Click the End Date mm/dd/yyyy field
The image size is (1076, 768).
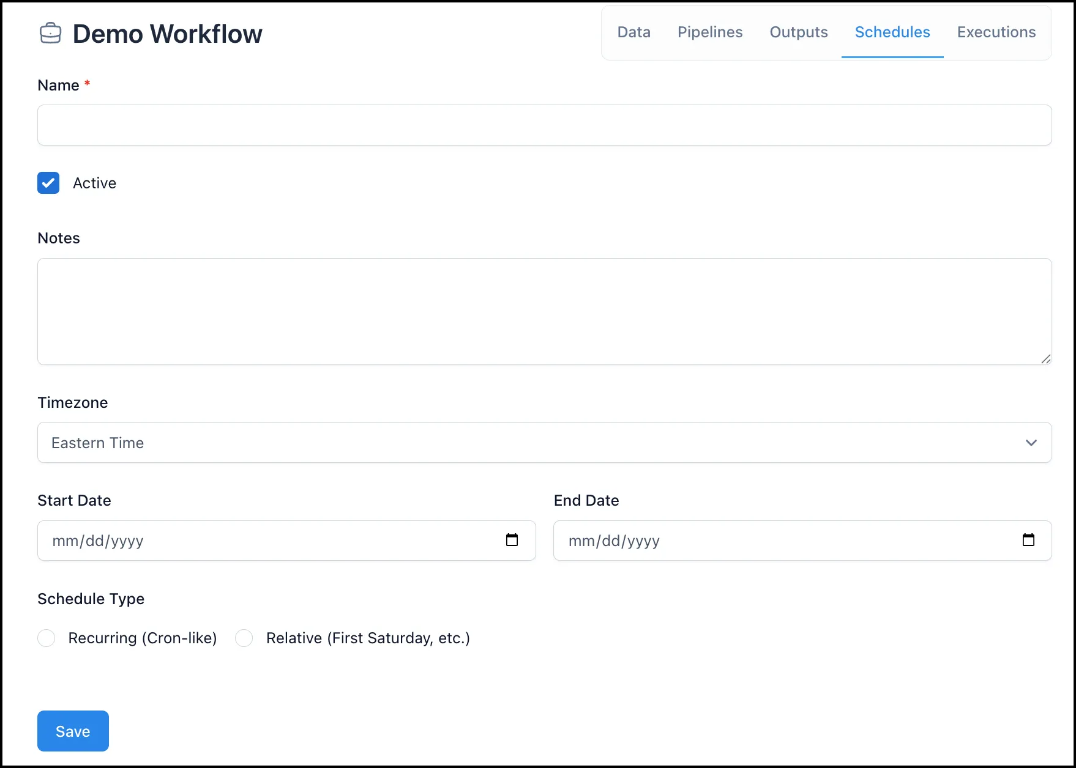click(802, 541)
